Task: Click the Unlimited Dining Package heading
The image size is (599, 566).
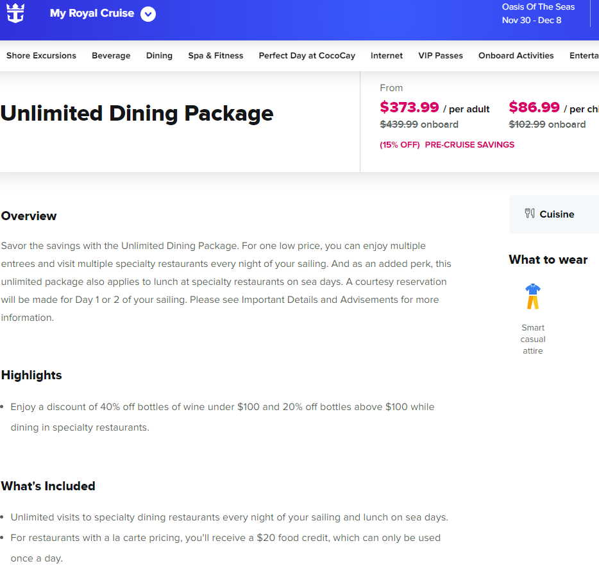Action: point(137,114)
